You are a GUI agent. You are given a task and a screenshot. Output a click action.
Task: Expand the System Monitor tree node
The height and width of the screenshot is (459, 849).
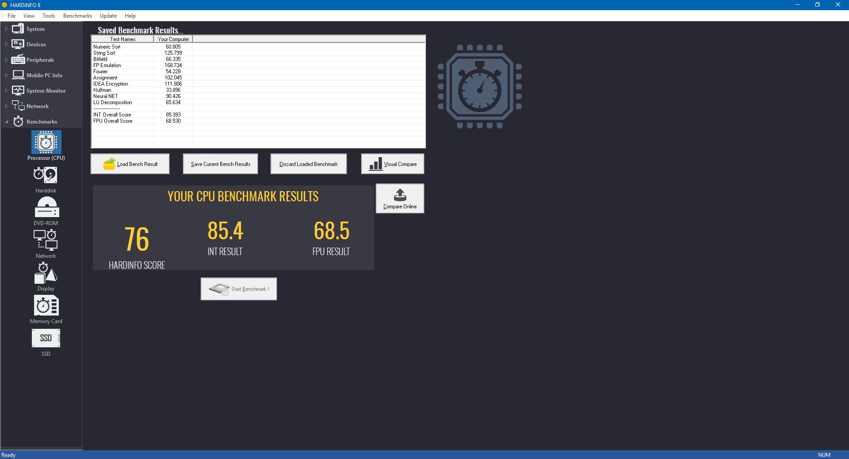pyautogui.click(x=6, y=91)
